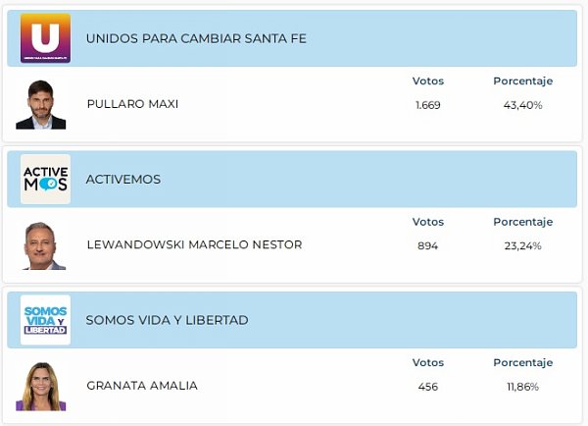Click the candidate name PULLARO MAXI
This screenshot has height=426, width=588.
tap(132, 104)
